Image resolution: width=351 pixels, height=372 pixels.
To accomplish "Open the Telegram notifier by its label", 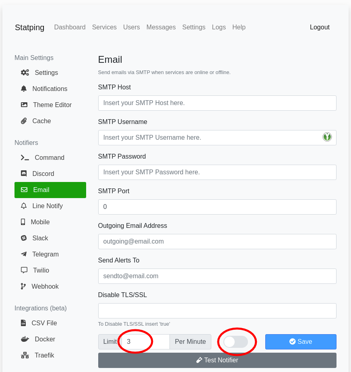I will pyautogui.click(x=45, y=254).
